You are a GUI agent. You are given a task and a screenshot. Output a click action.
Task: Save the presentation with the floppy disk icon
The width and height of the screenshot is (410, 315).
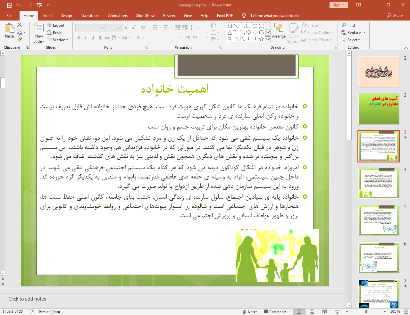(9, 5)
